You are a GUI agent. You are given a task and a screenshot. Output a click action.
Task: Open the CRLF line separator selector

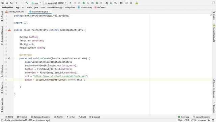pos(187,120)
